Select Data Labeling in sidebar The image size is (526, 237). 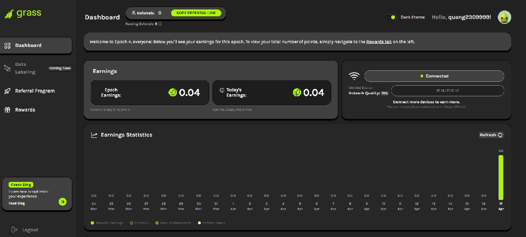coord(25,68)
